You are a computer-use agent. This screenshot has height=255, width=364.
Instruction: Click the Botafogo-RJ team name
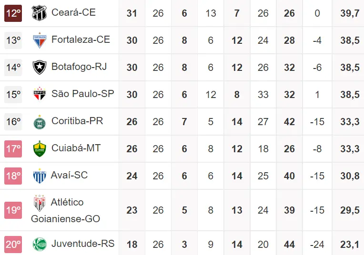(x=79, y=67)
